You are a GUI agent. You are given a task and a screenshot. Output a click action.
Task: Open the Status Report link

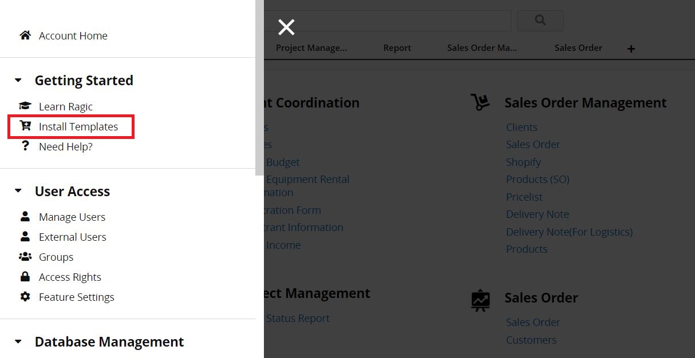pos(298,319)
